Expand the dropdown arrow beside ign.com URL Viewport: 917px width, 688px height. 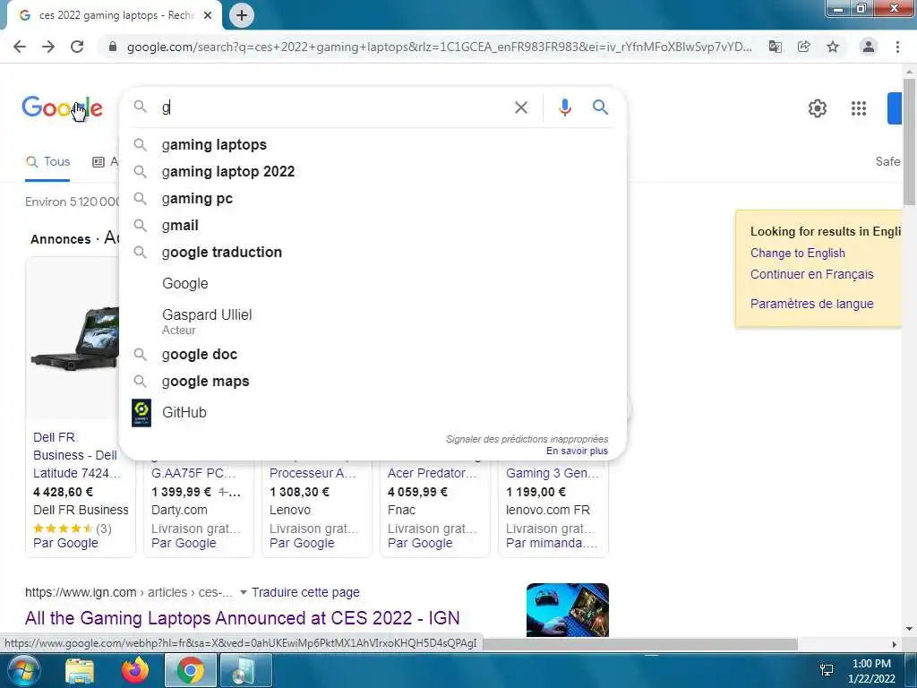click(x=244, y=593)
